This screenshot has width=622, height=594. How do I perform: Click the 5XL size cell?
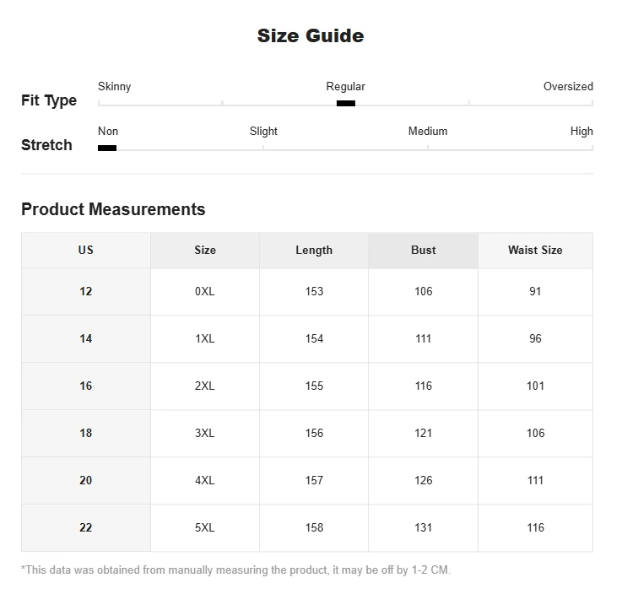coord(205,527)
